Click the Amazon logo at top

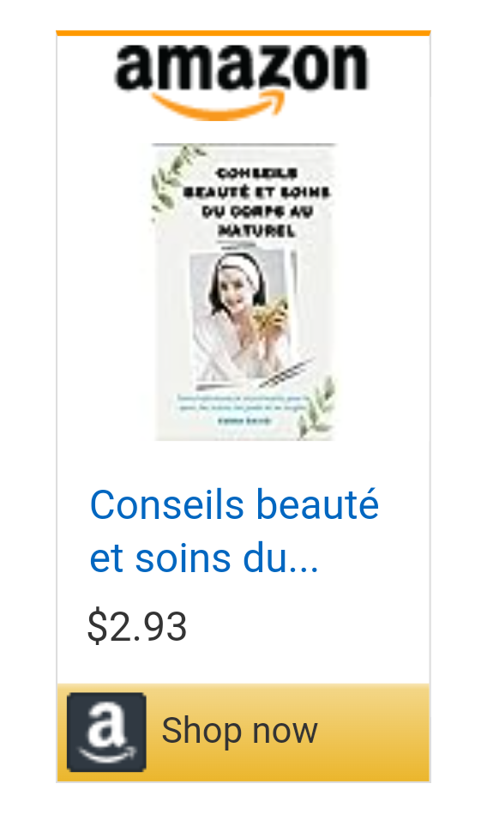(241, 81)
